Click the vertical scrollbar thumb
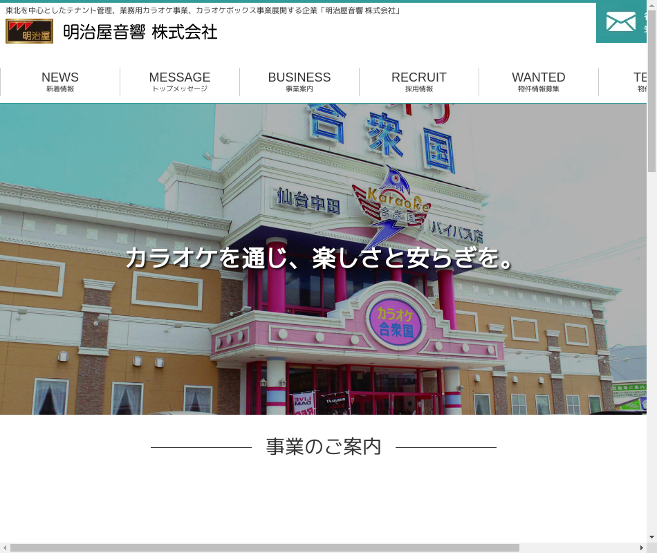This screenshot has width=657, height=553. (x=651, y=91)
